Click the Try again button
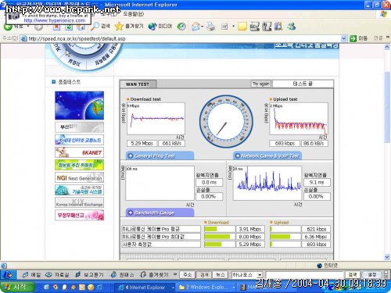This screenshot has height=293, width=391. tap(260, 84)
